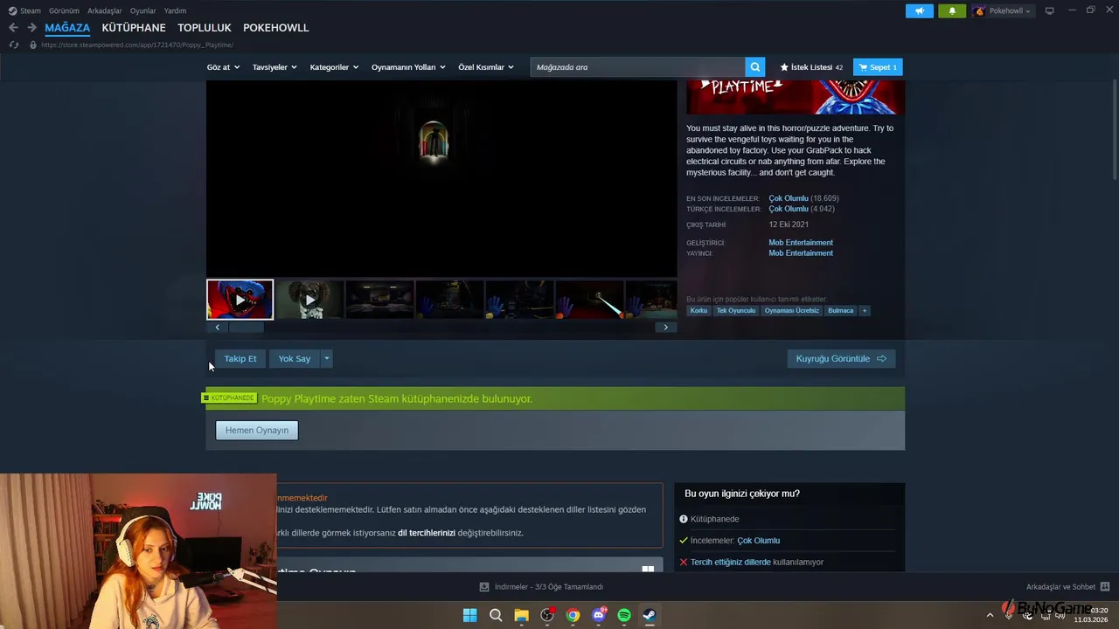This screenshot has width=1119, height=629.
Task: Open File Explorer from taskbar
Action: click(x=521, y=615)
